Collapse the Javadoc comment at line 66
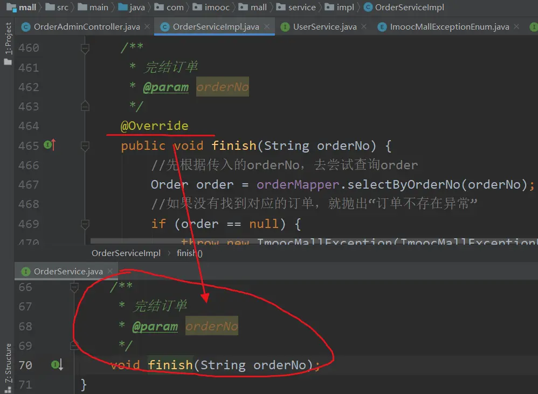The height and width of the screenshot is (394, 538). (74, 287)
